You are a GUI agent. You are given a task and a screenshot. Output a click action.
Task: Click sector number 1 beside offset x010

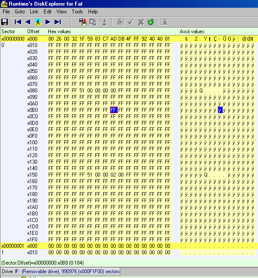pos(3,253)
